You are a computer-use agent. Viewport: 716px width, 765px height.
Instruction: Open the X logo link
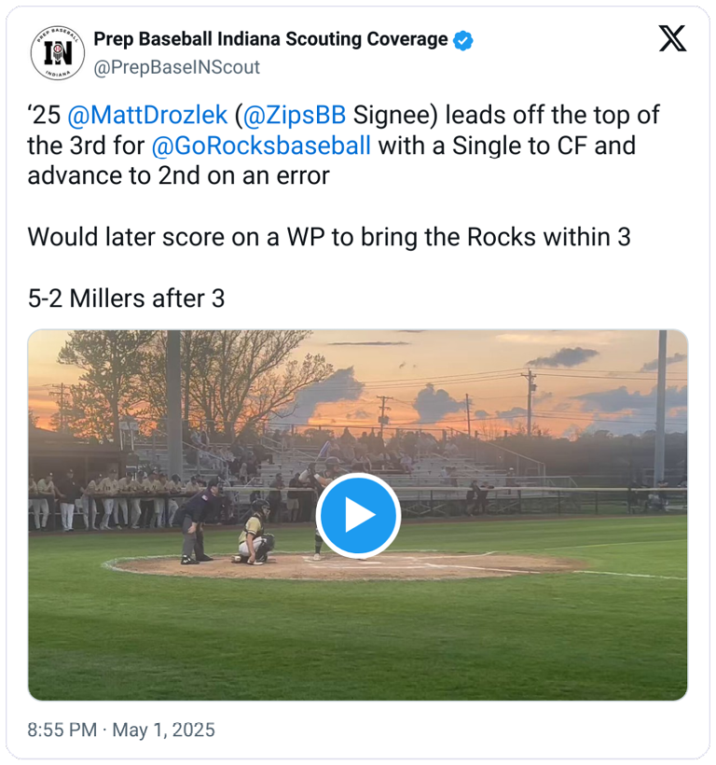click(x=672, y=38)
